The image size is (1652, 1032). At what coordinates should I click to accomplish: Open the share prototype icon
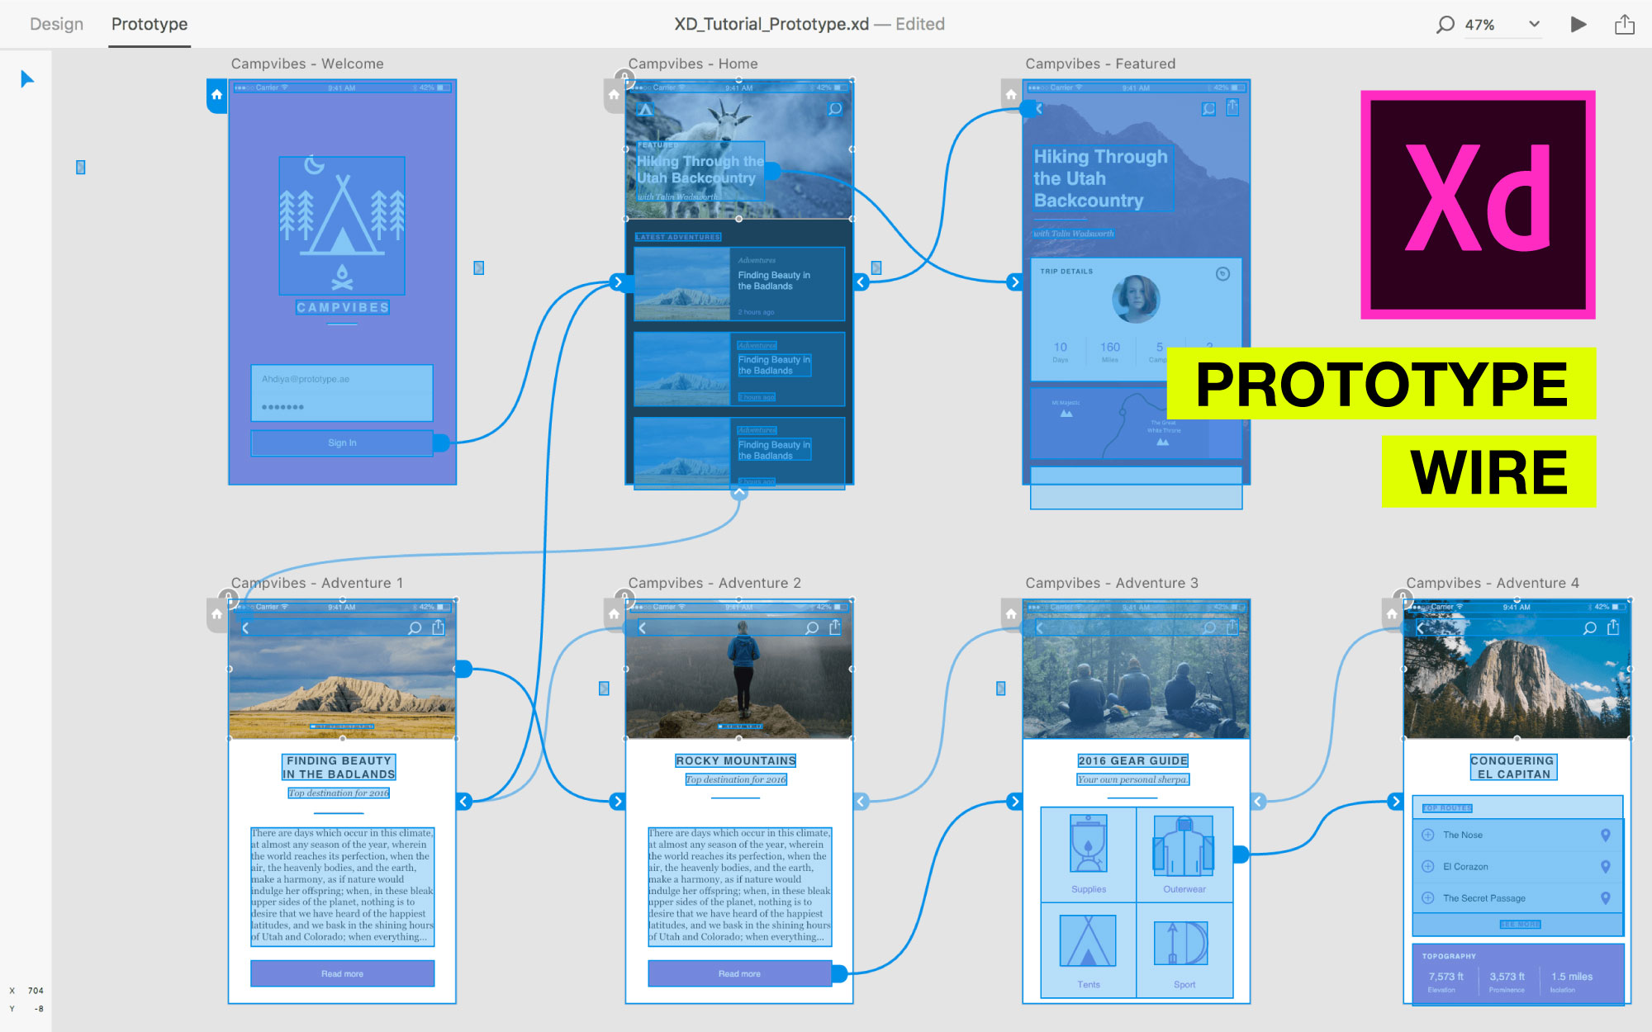tap(1624, 24)
